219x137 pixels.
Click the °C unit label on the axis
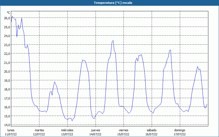click(x=8, y=13)
